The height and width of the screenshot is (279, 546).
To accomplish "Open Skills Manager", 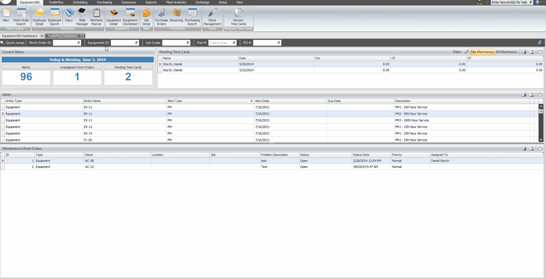I will click(x=82, y=17).
